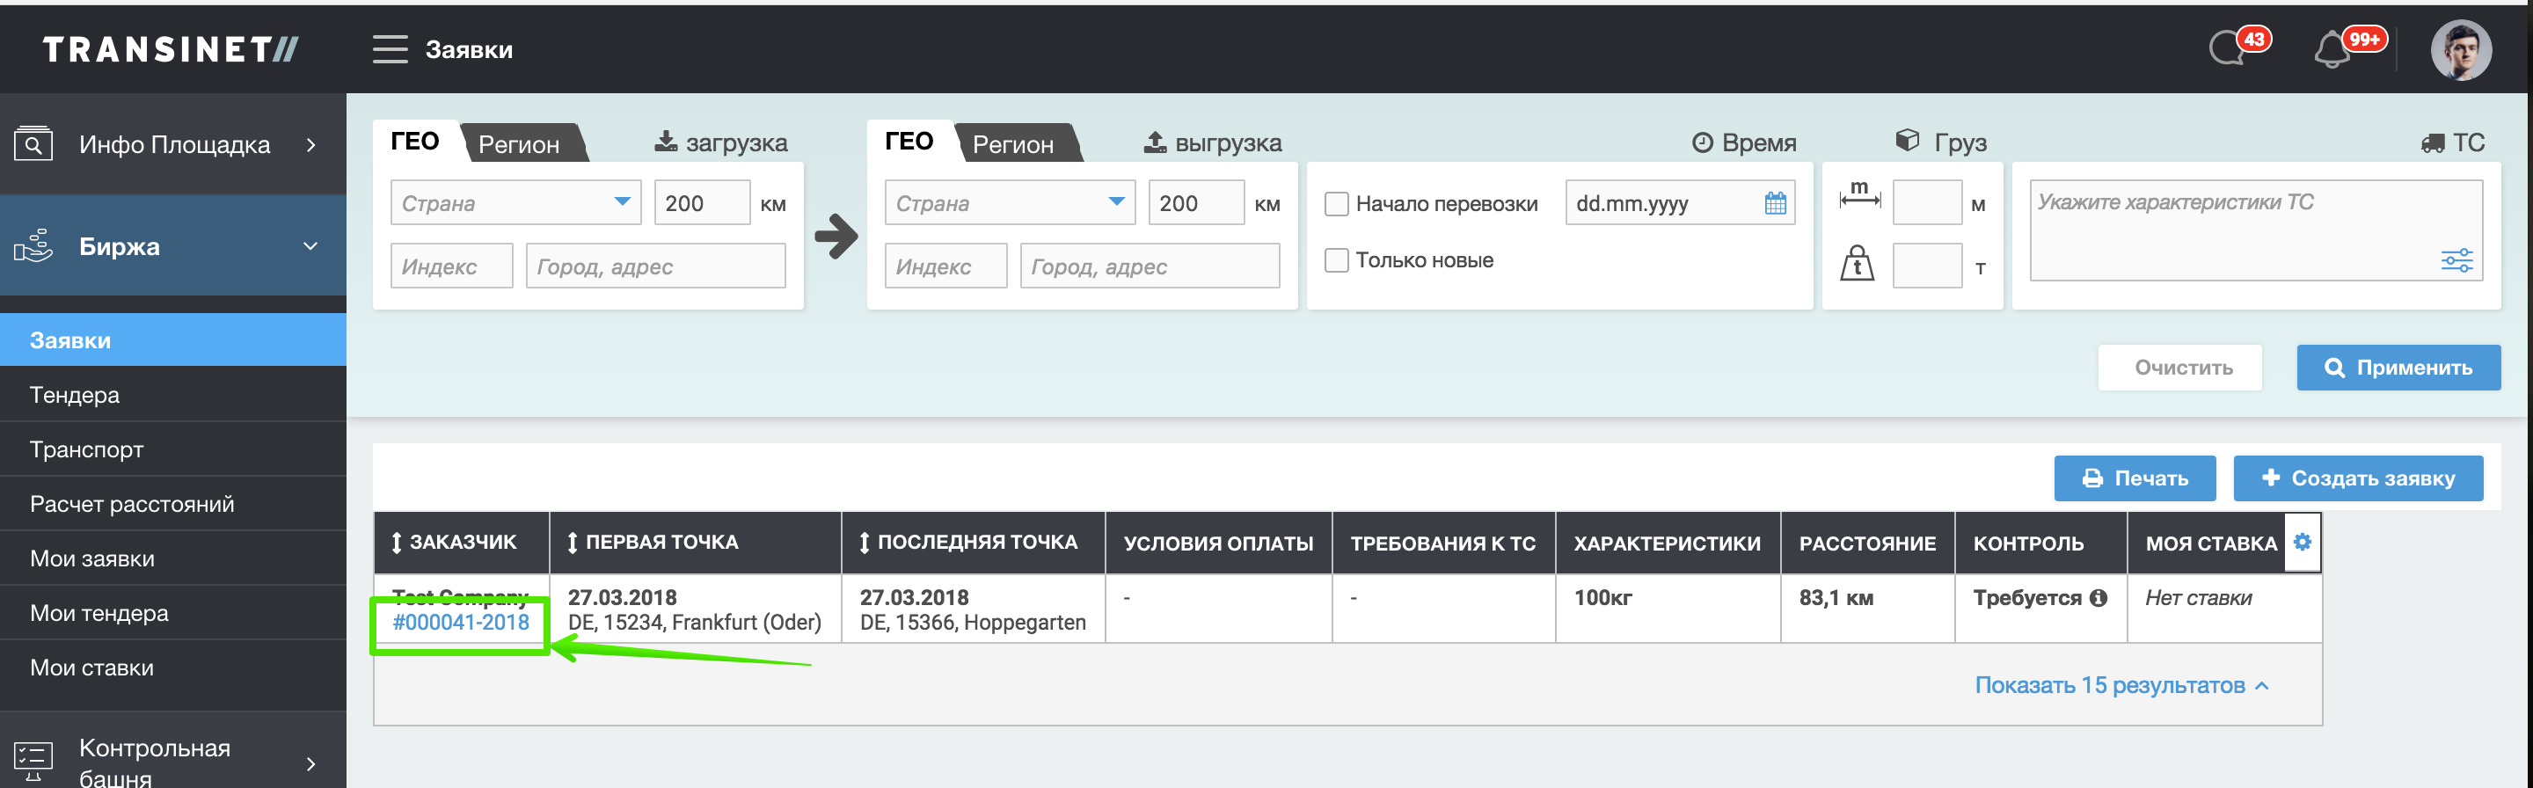
Task: Open order link #000041-2018
Action: coord(460,623)
